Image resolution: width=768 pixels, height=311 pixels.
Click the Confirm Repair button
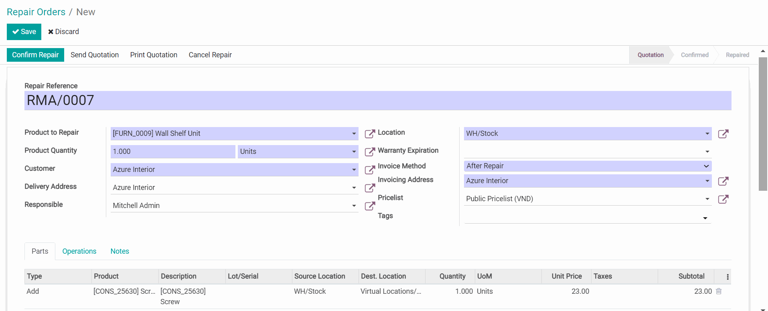35,55
